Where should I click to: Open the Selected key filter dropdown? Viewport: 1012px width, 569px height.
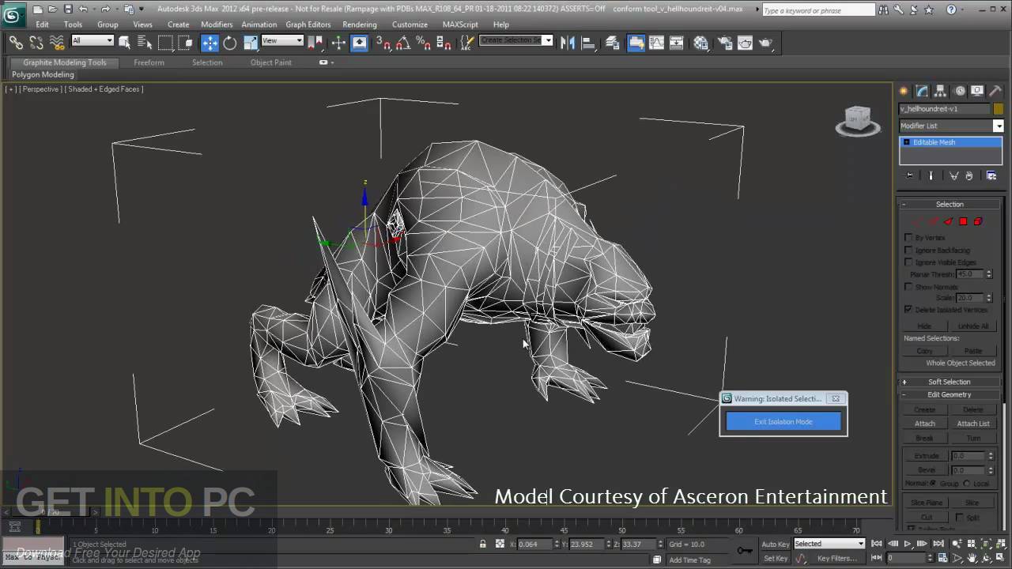[x=829, y=544]
